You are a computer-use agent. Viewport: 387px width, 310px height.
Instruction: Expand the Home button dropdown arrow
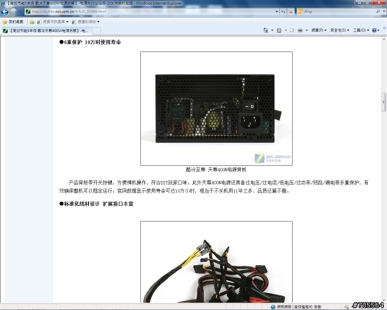click(272, 30)
